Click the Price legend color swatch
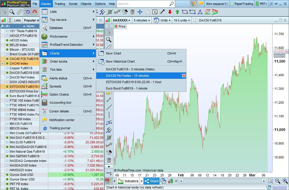The height and width of the screenshot is (190, 289). coord(116,26)
